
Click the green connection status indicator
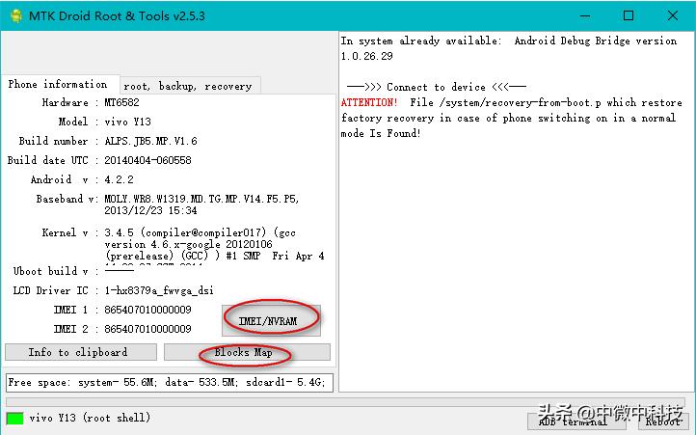click(x=14, y=418)
